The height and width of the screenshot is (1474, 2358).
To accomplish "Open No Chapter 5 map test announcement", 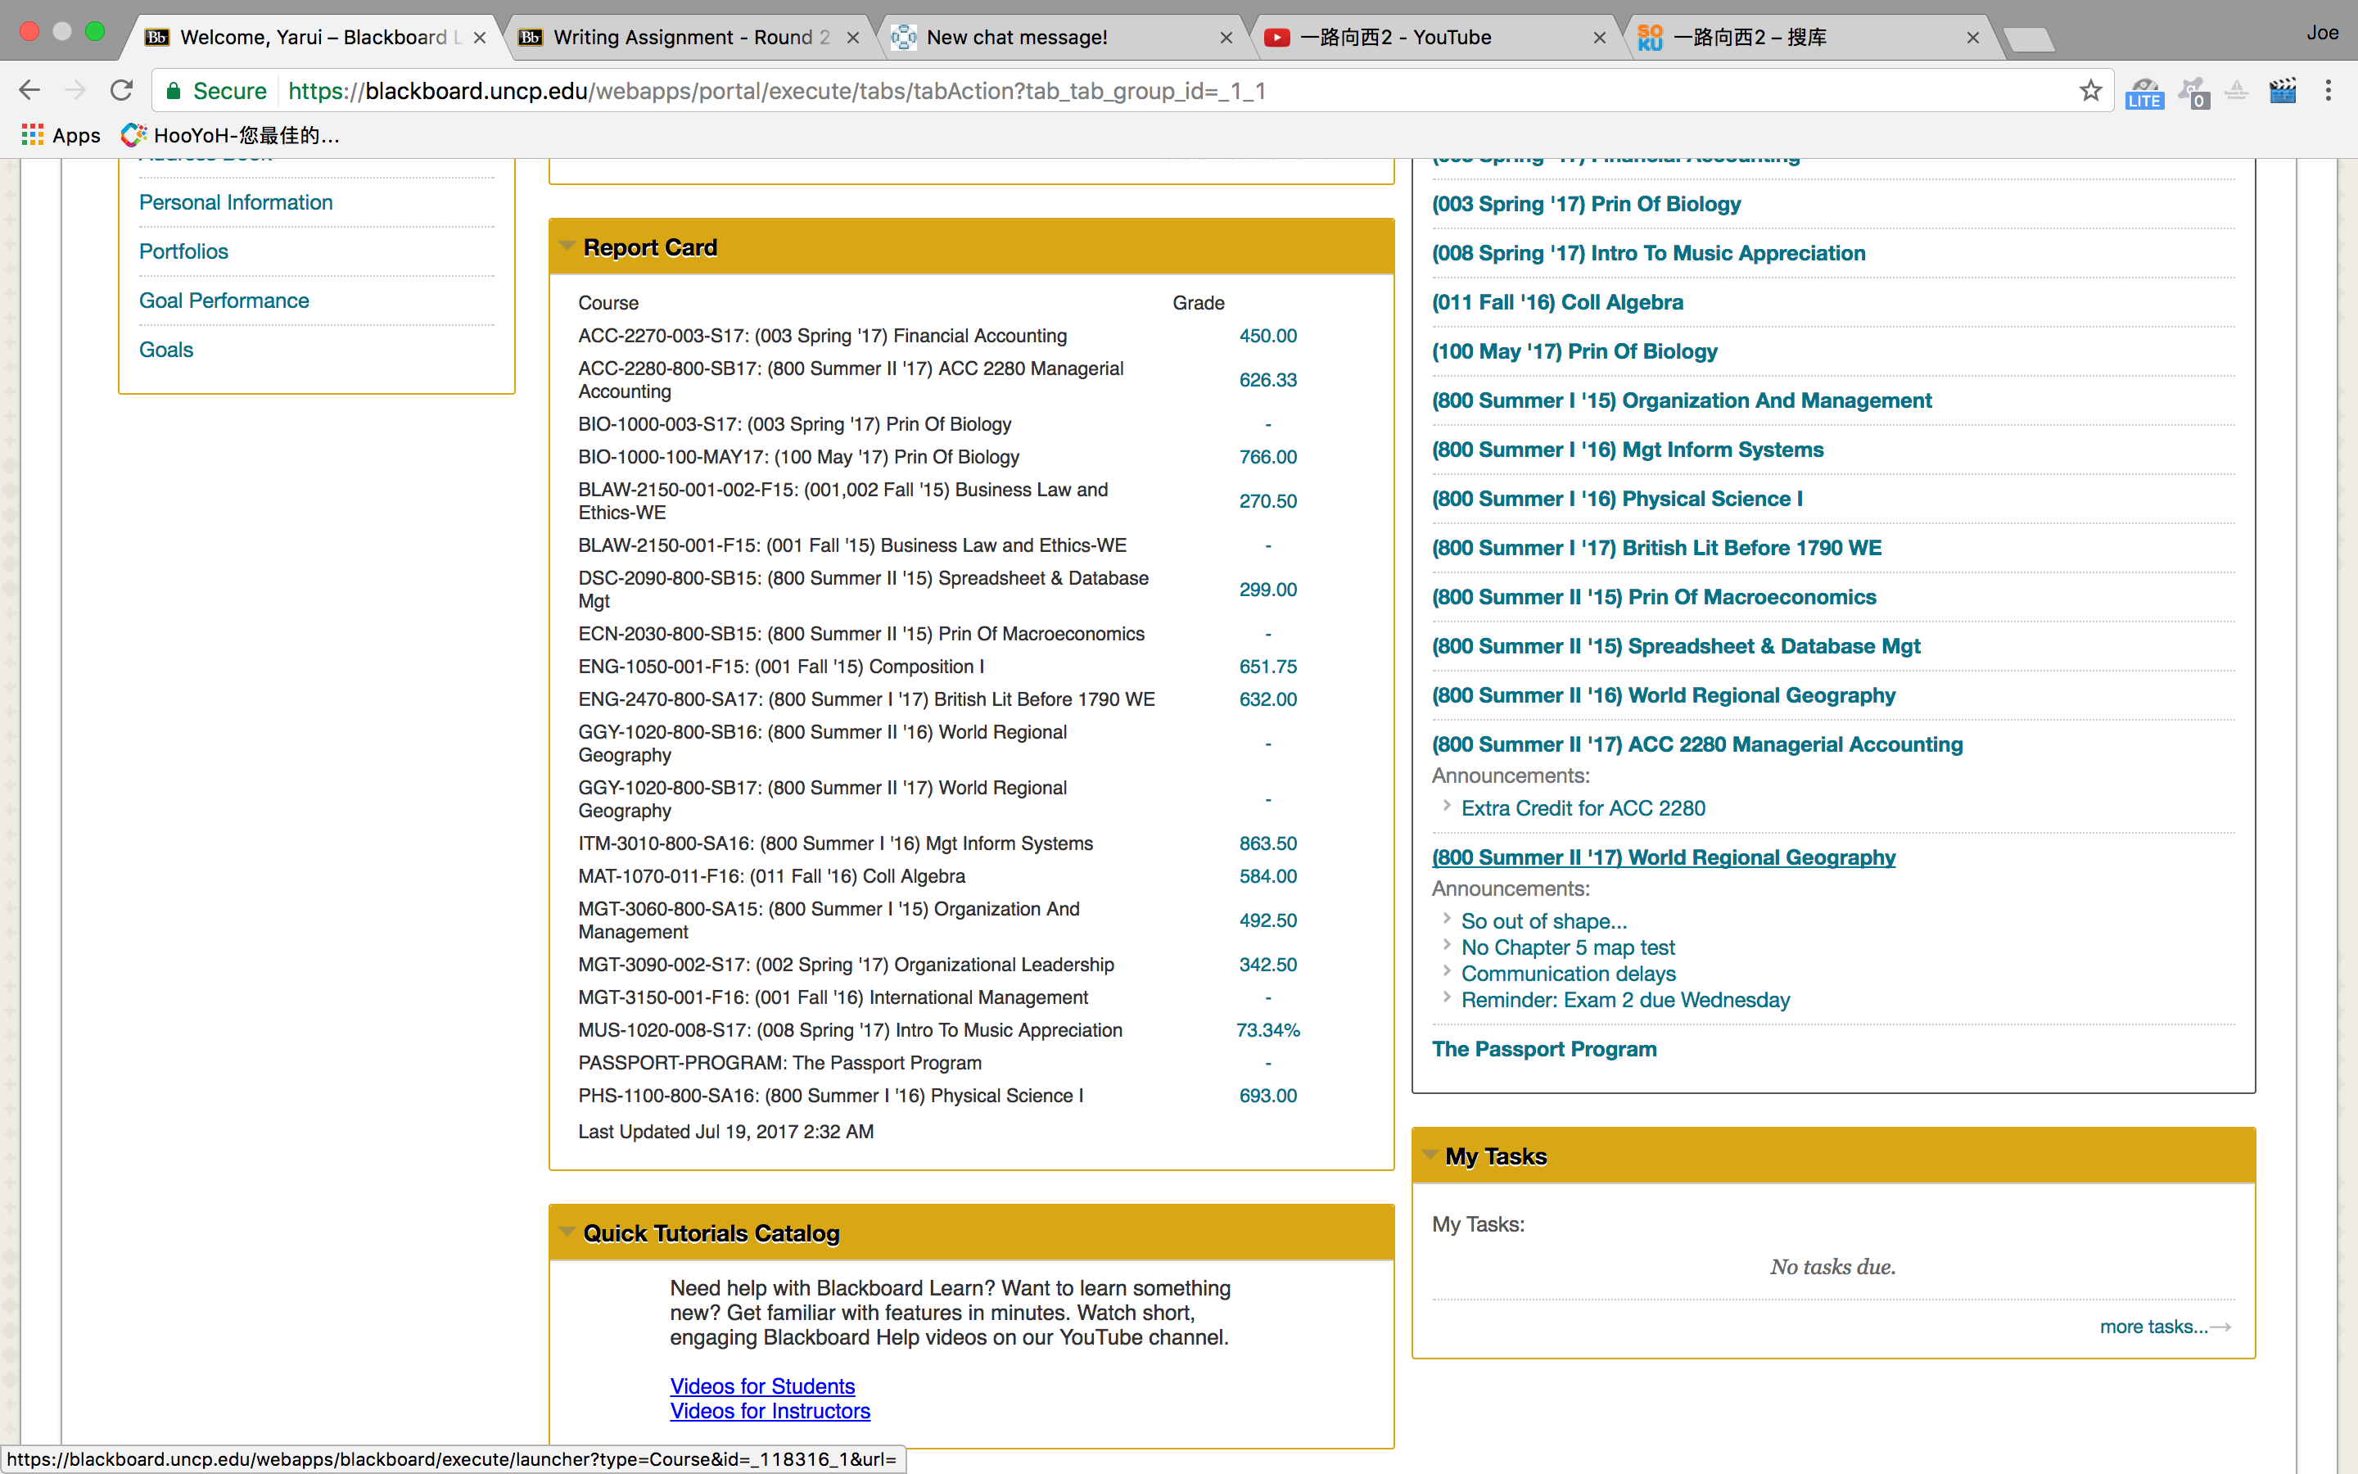I will pos(1568,947).
